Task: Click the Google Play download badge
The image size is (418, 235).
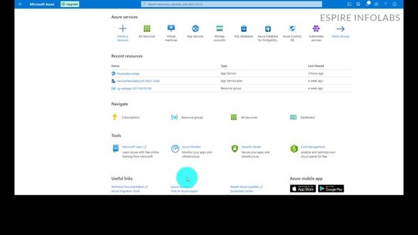Action: (x=331, y=189)
